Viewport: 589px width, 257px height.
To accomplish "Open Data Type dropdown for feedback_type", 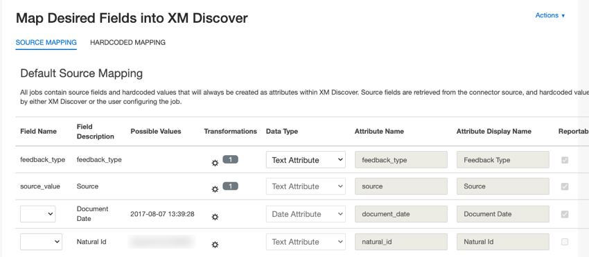I will tap(306, 160).
